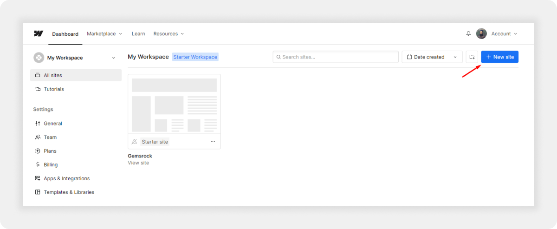Click the Gemsrock site name
The width and height of the screenshot is (557, 229).
pyautogui.click(x=140, y=156)
